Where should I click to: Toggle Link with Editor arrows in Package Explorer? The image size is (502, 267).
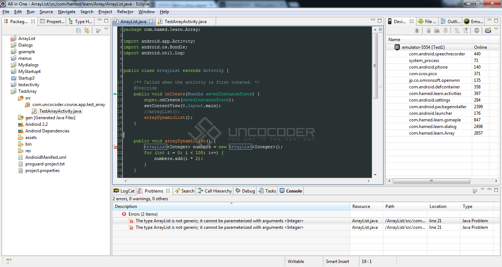click(x=87, y=31)
